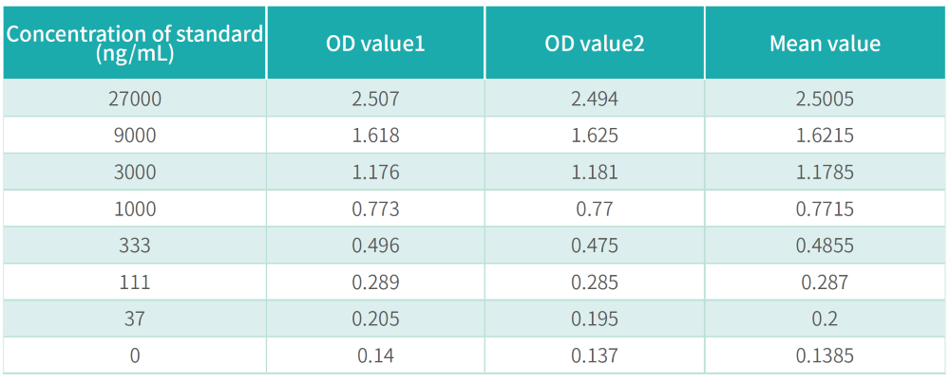950x382 pixels.
Task: Select the "OD value1" column header
Action: (x=375, y=44)
